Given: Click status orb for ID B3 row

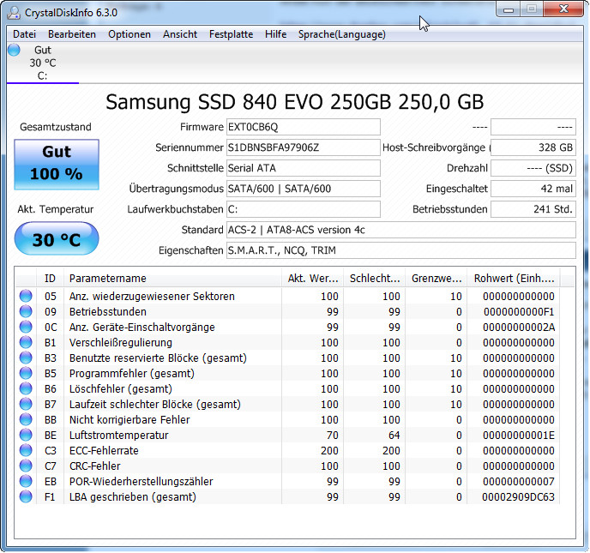Looking at the screenshot, I should point(26,358).
